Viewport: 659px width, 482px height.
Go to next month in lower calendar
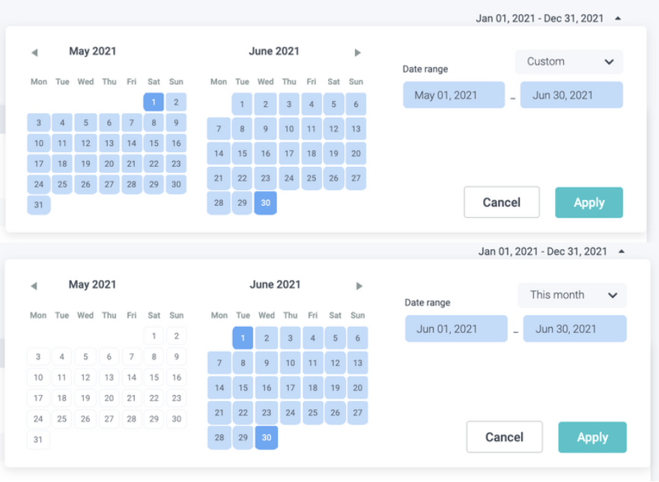tap(359, 286)
